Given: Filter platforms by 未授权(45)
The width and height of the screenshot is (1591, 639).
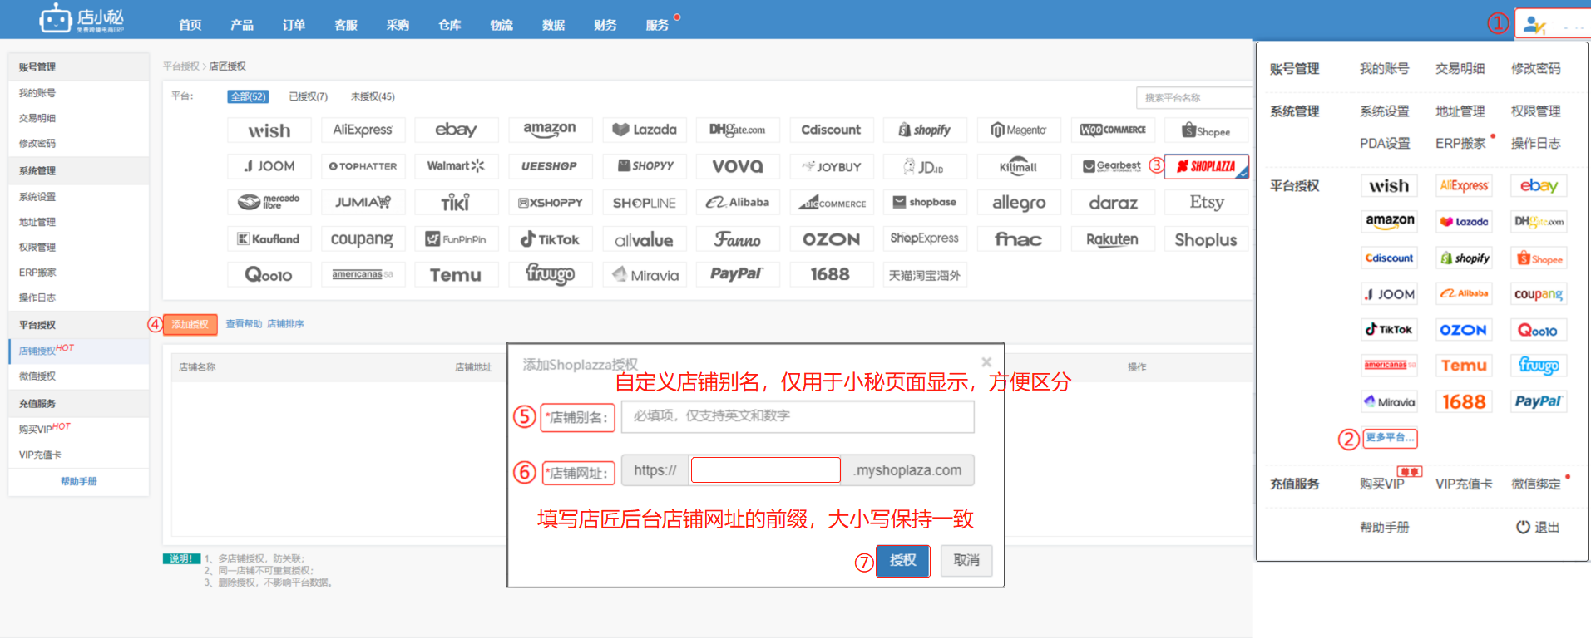Looking at the screenshot, I should click(x=373, y=96).
